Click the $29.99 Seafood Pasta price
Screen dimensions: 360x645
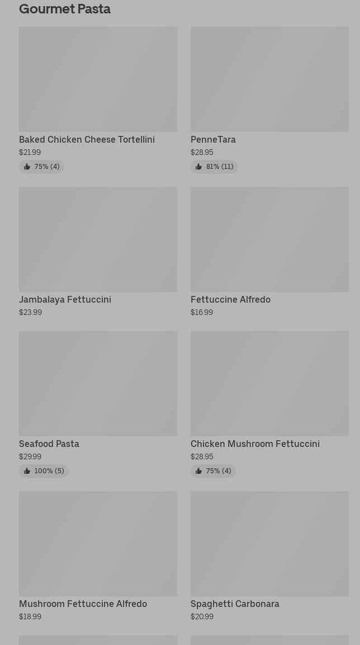[x=30, y=457]
